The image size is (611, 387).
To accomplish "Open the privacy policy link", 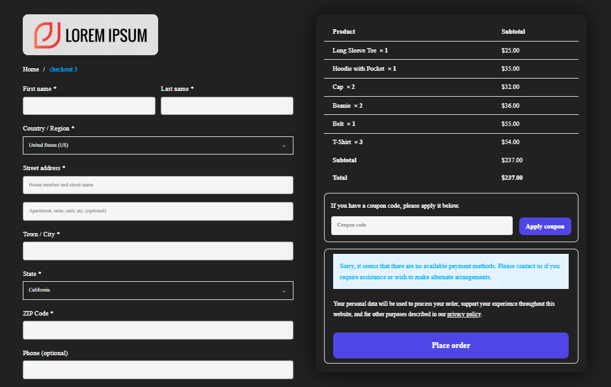I will [464, 314].
